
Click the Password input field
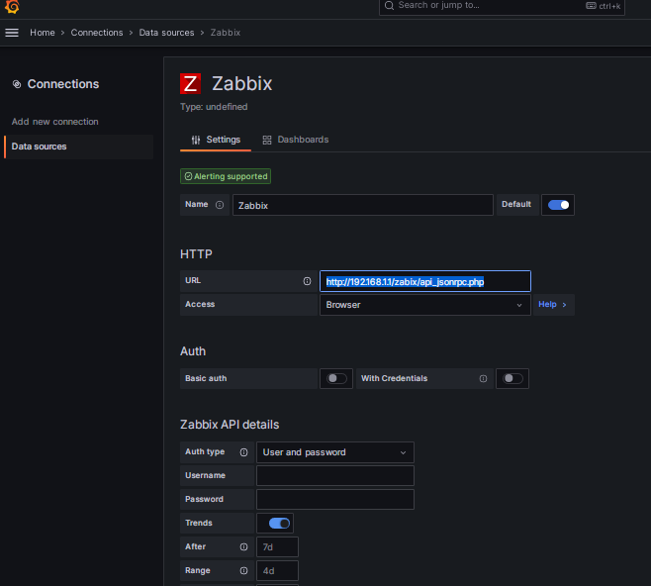click(x=335, y=499)
